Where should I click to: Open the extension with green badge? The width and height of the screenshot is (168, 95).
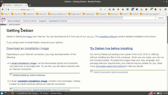151,9
